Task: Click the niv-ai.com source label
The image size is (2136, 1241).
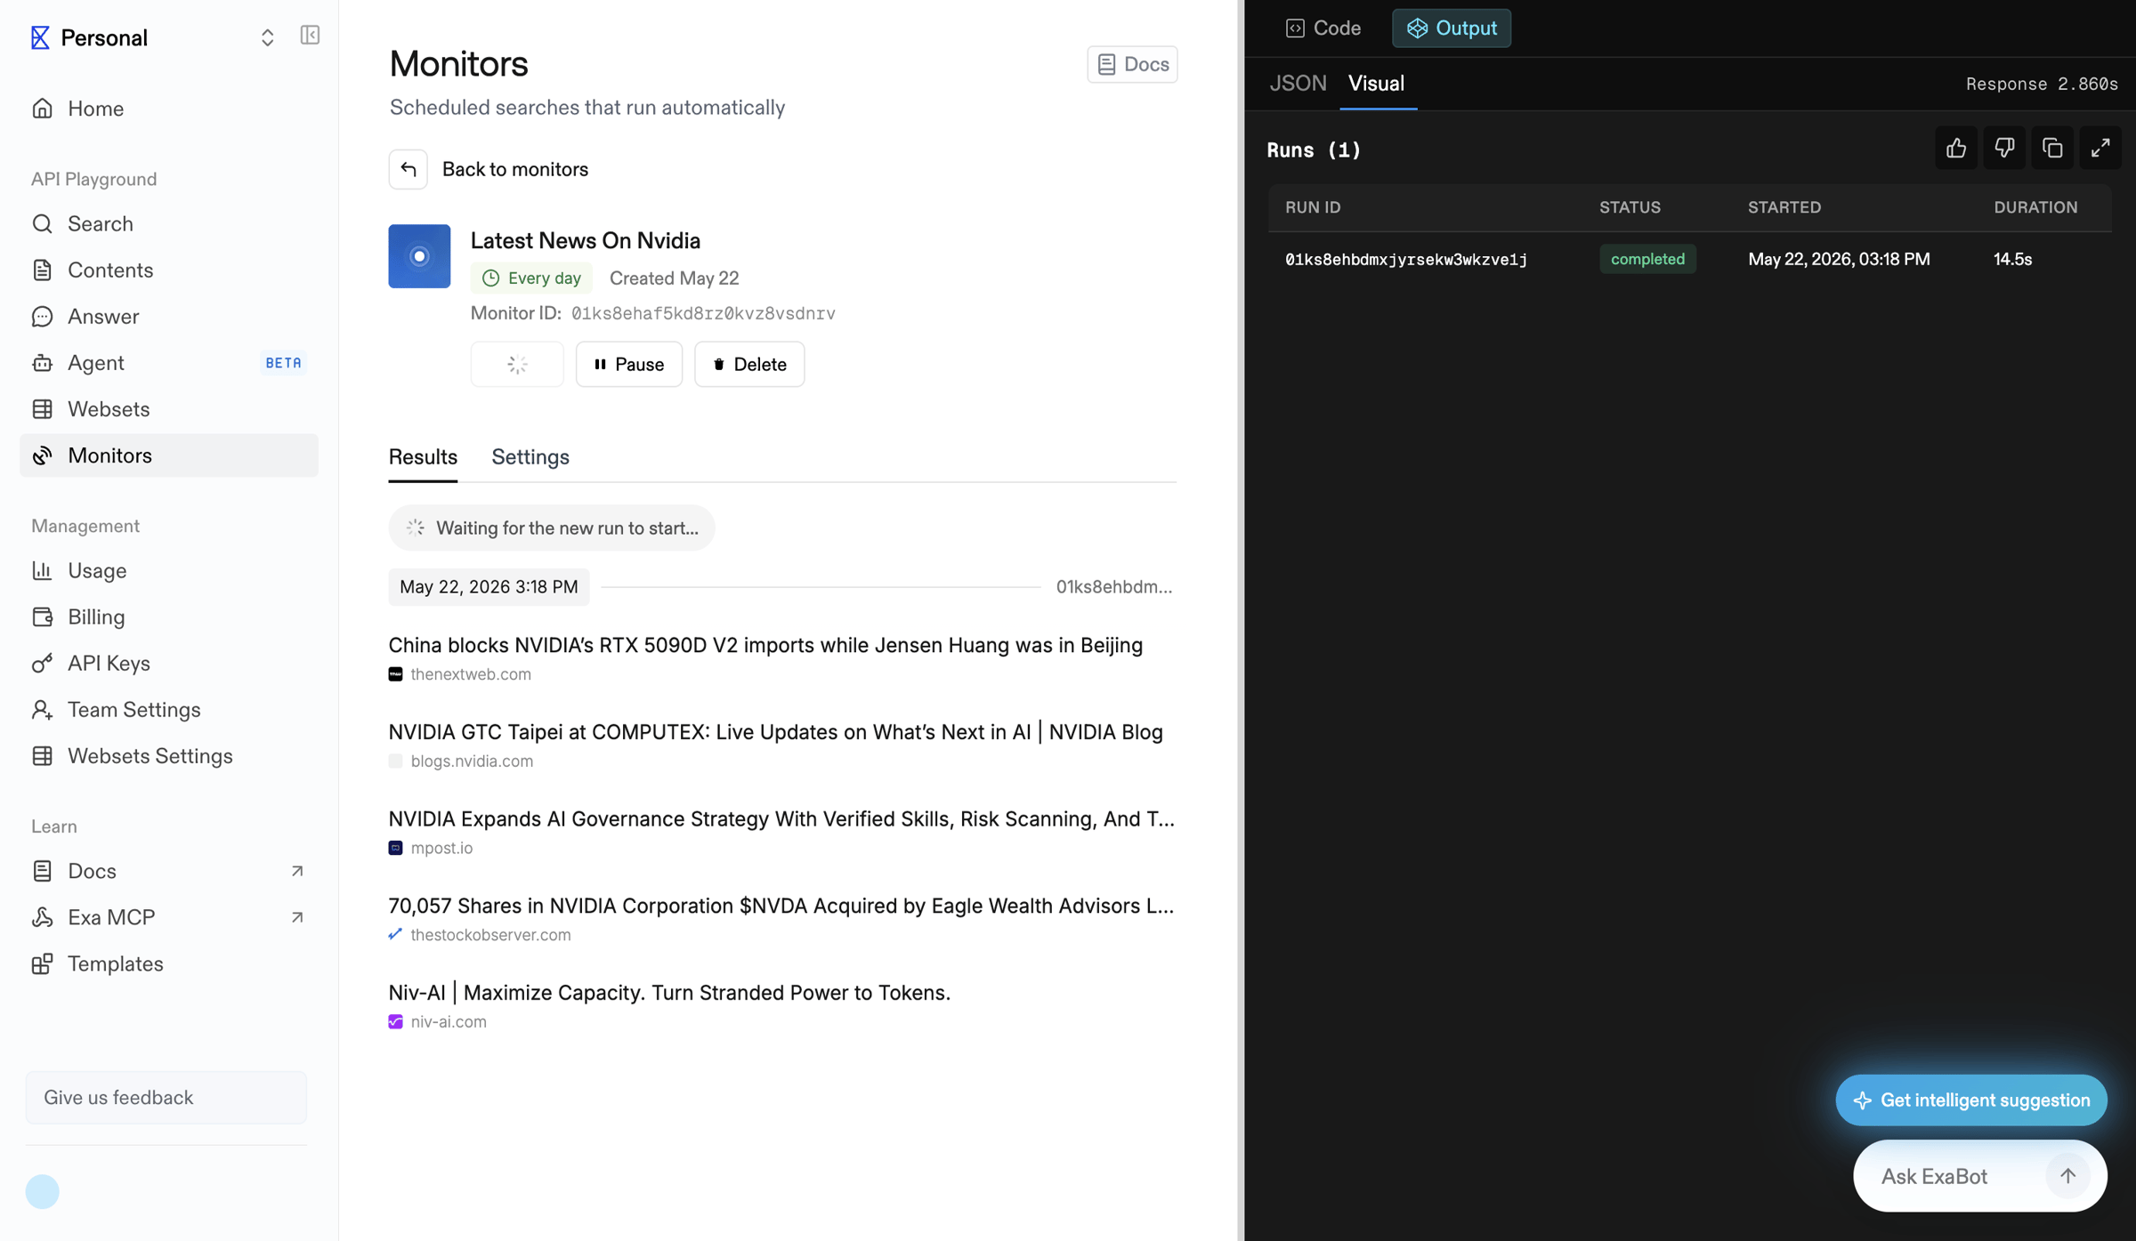Action: point(449,1022)
